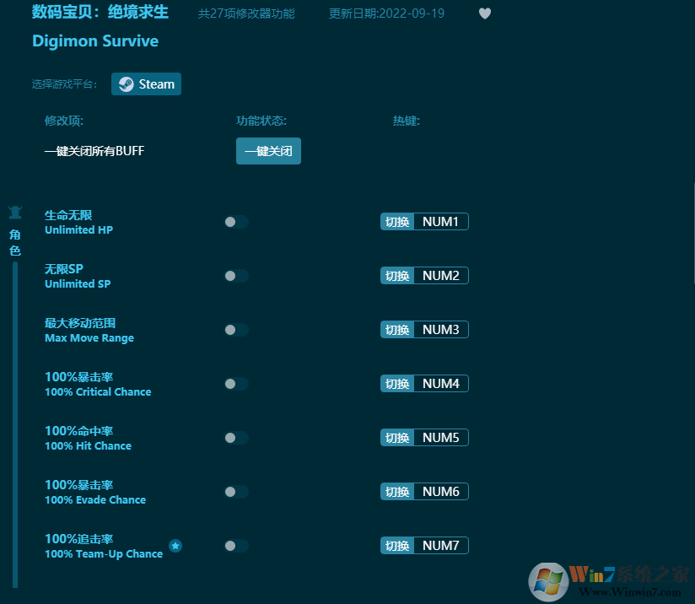Enable 100% Critical Chance switch
695x604 pixels.
[x=236, y=384]
